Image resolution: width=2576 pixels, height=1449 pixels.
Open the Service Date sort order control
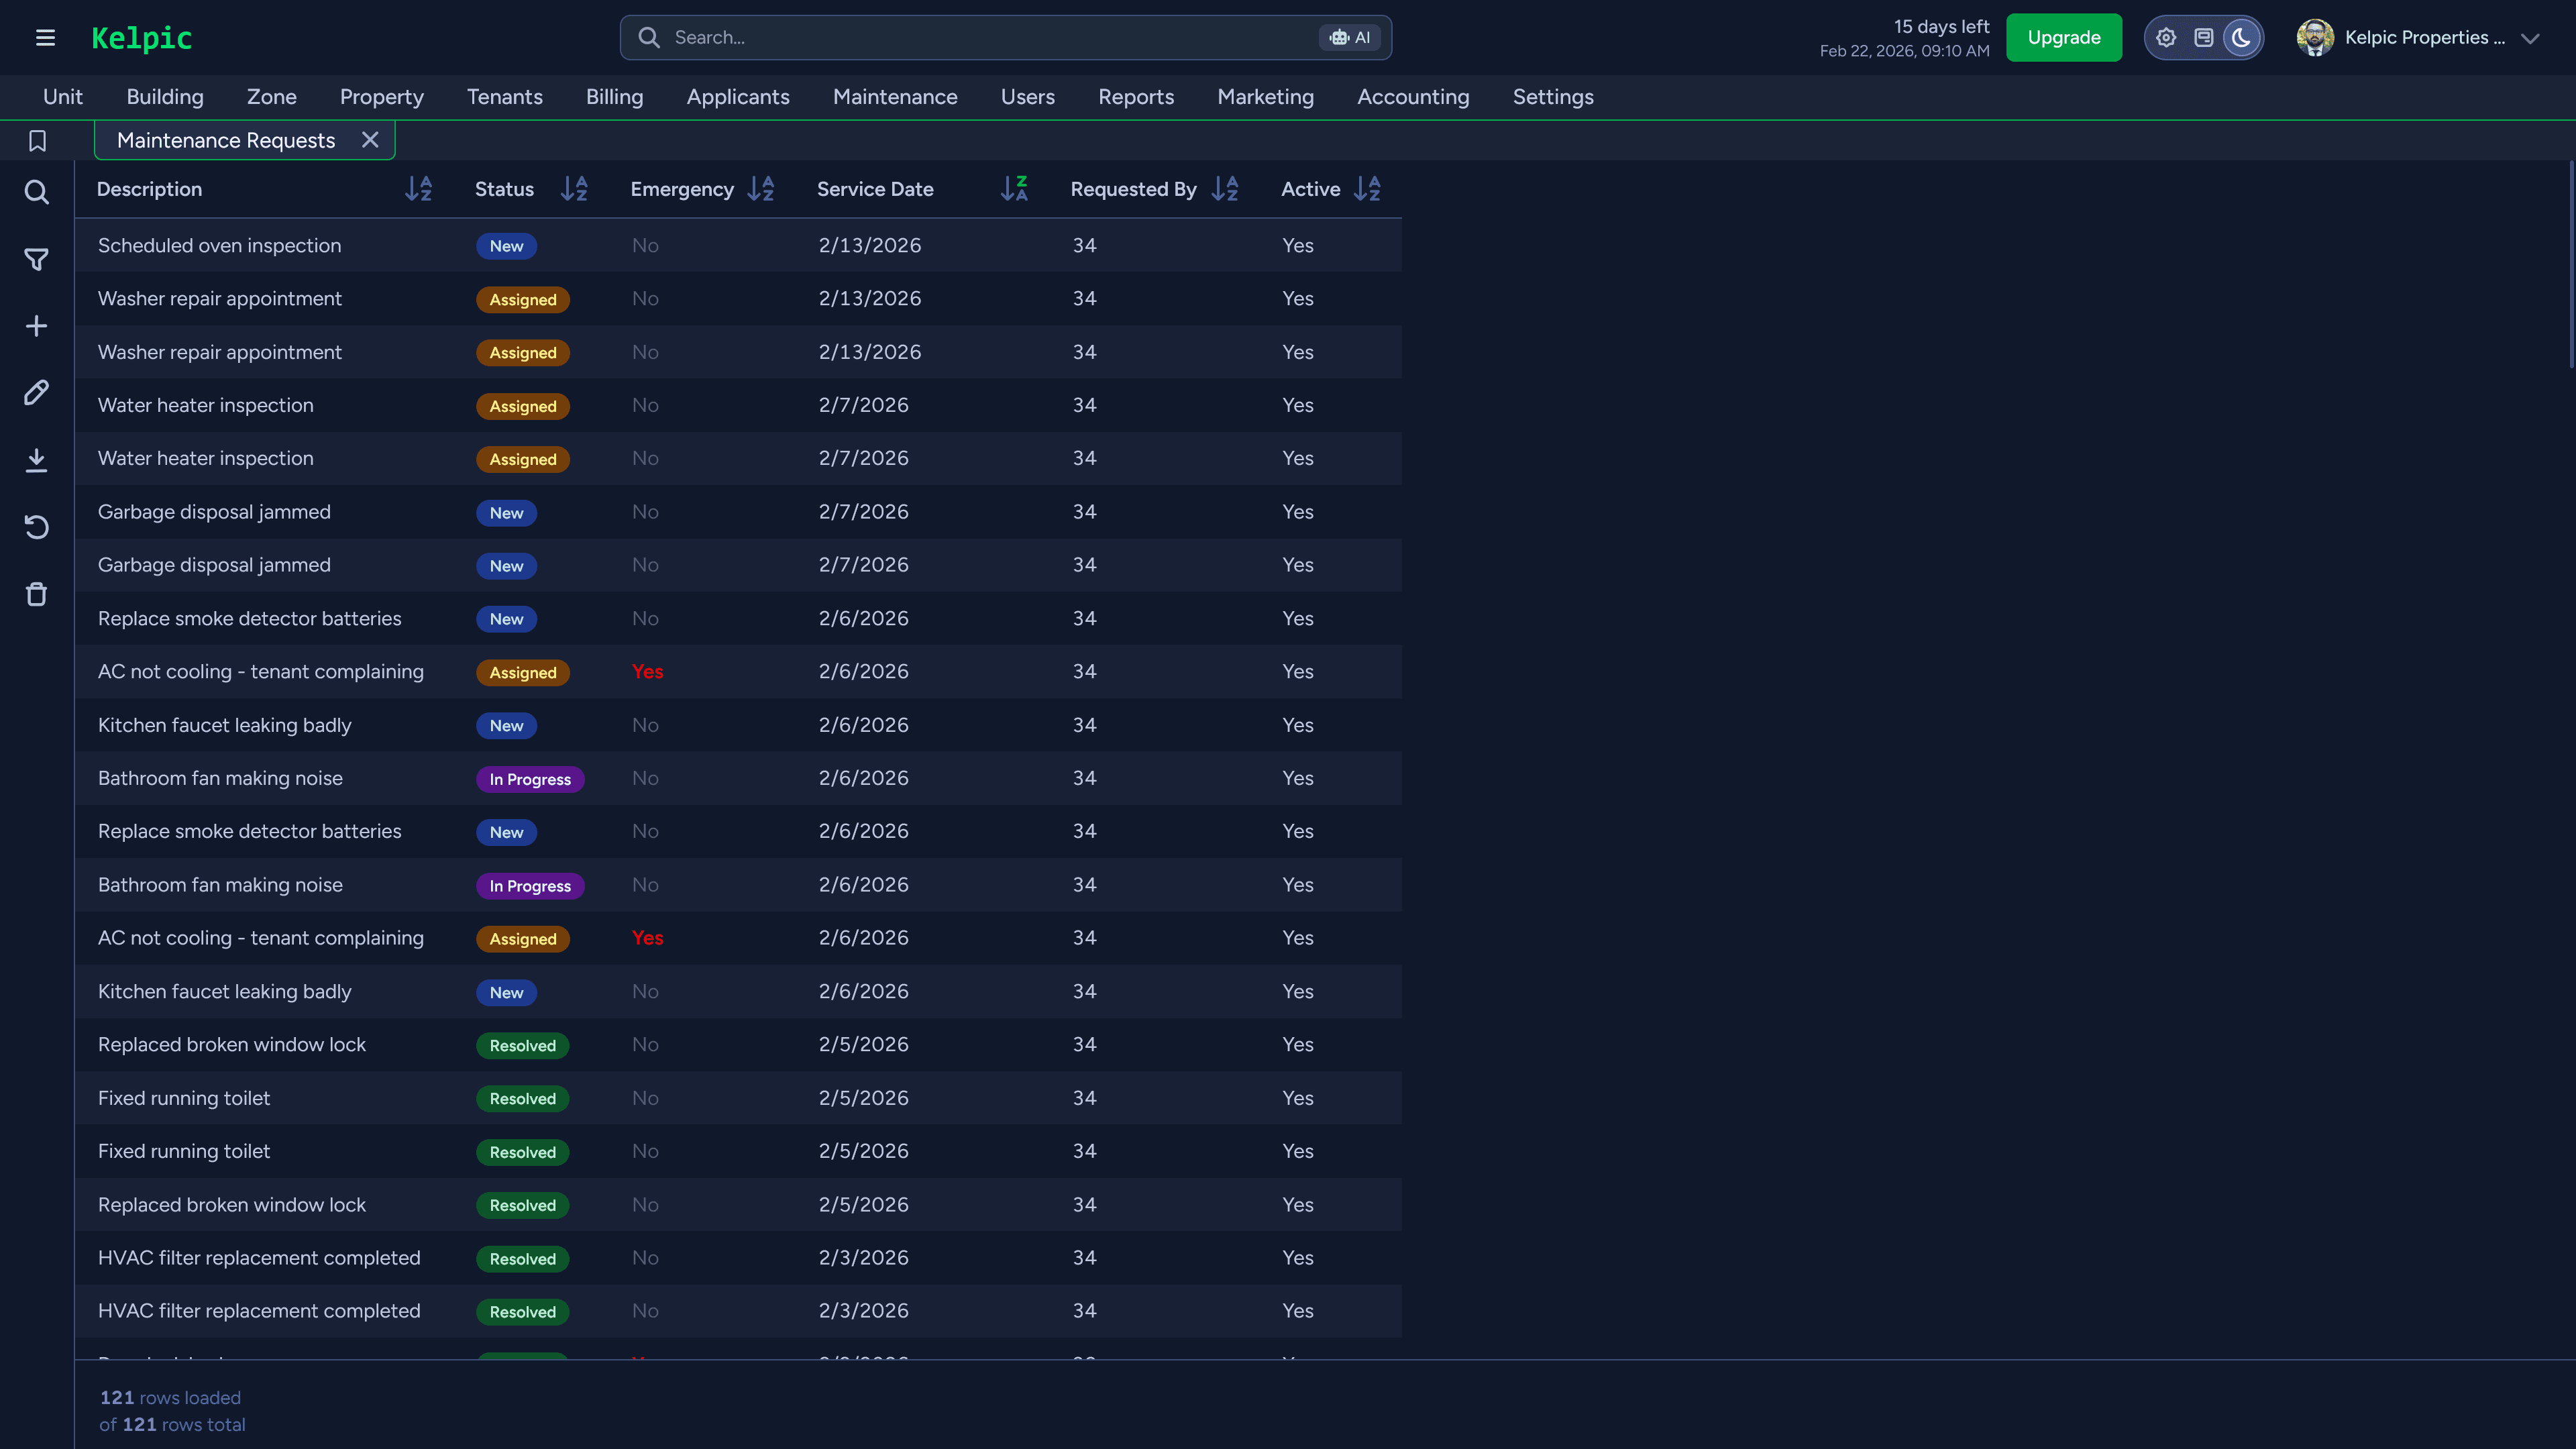pyautogui.click(x=1015, y=188)
